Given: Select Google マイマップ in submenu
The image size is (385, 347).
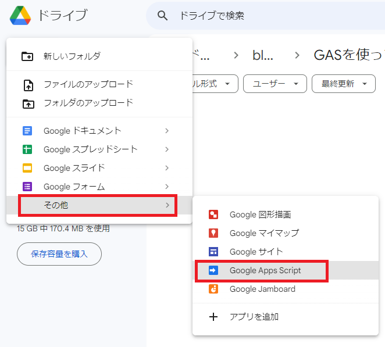Looking at the screenshot, I should point(286,233).
